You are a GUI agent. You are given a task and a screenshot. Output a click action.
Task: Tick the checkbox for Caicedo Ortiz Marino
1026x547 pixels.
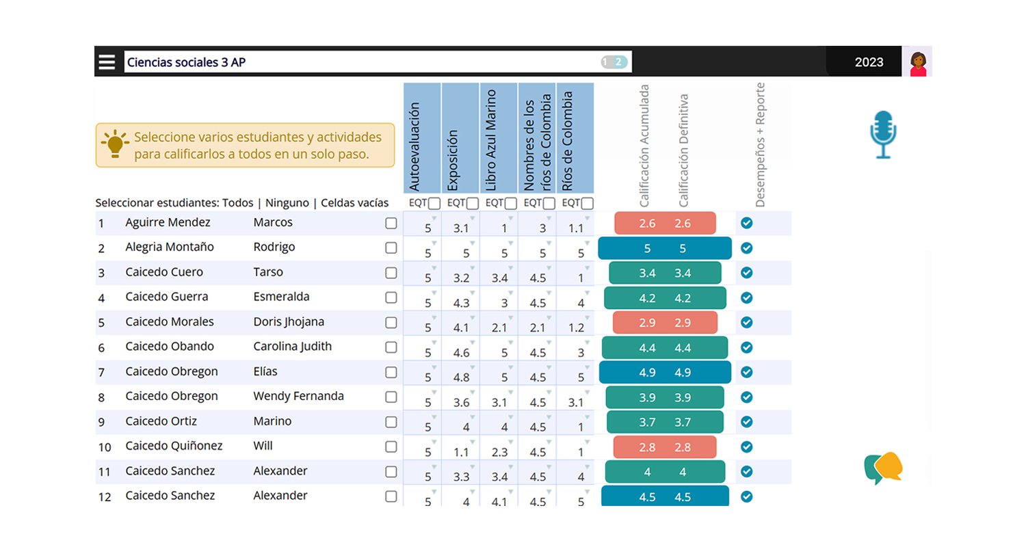(x=391, y=422)
